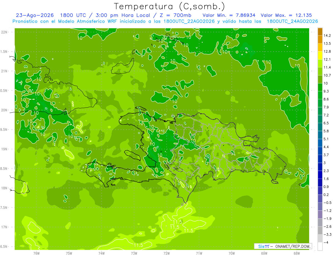
Task: Select the date text '23-Ago-2026'
Action: [x=35, y=15]
